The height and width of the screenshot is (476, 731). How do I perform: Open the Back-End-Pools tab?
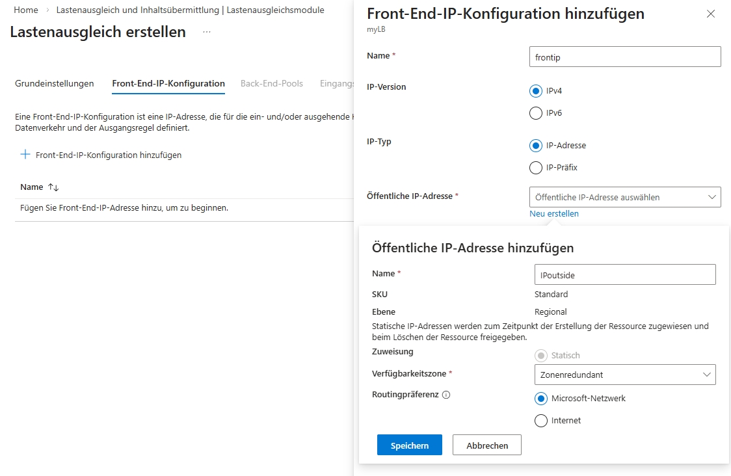pyautogui.click(x=272, y=84)
